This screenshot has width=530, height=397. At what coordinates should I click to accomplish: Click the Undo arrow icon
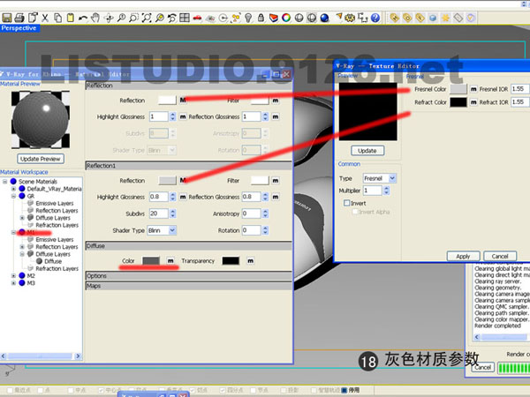83,18
